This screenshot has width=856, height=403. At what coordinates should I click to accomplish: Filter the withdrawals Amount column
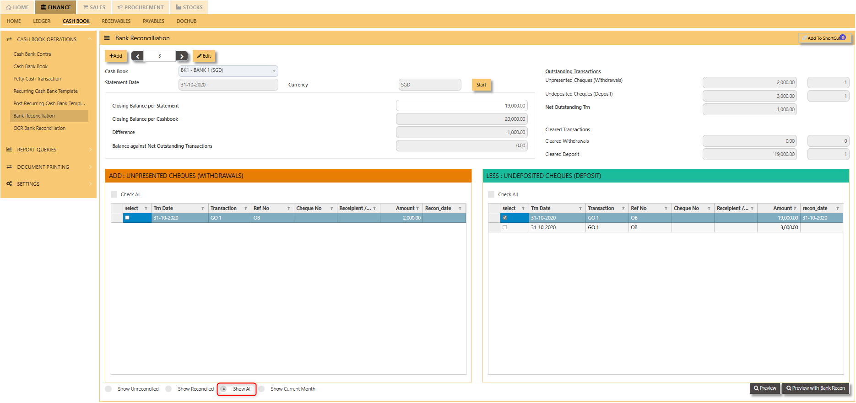417,209
